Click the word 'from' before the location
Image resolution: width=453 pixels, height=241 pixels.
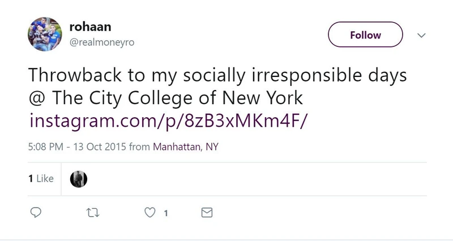click(x=140, y=147)
